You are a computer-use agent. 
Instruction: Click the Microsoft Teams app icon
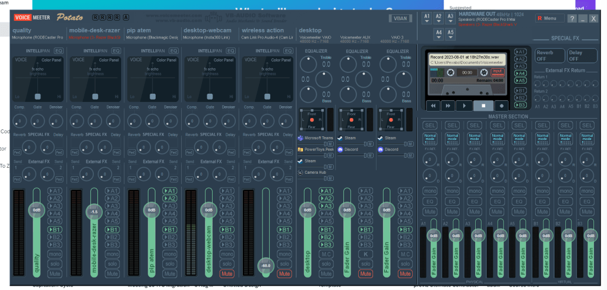click(301, 138)
